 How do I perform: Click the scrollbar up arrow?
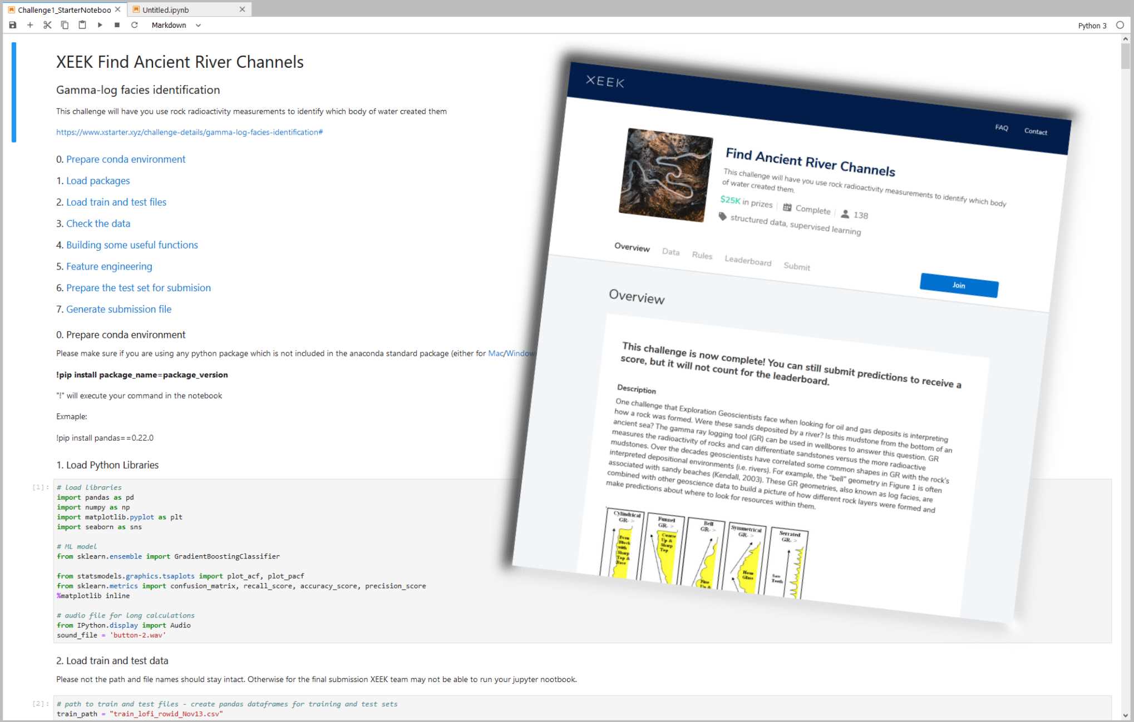pyautogui.click(x=1125, y=39)
